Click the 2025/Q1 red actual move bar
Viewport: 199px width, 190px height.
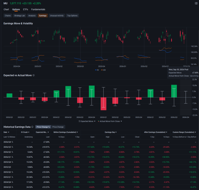tap(103, 104)
